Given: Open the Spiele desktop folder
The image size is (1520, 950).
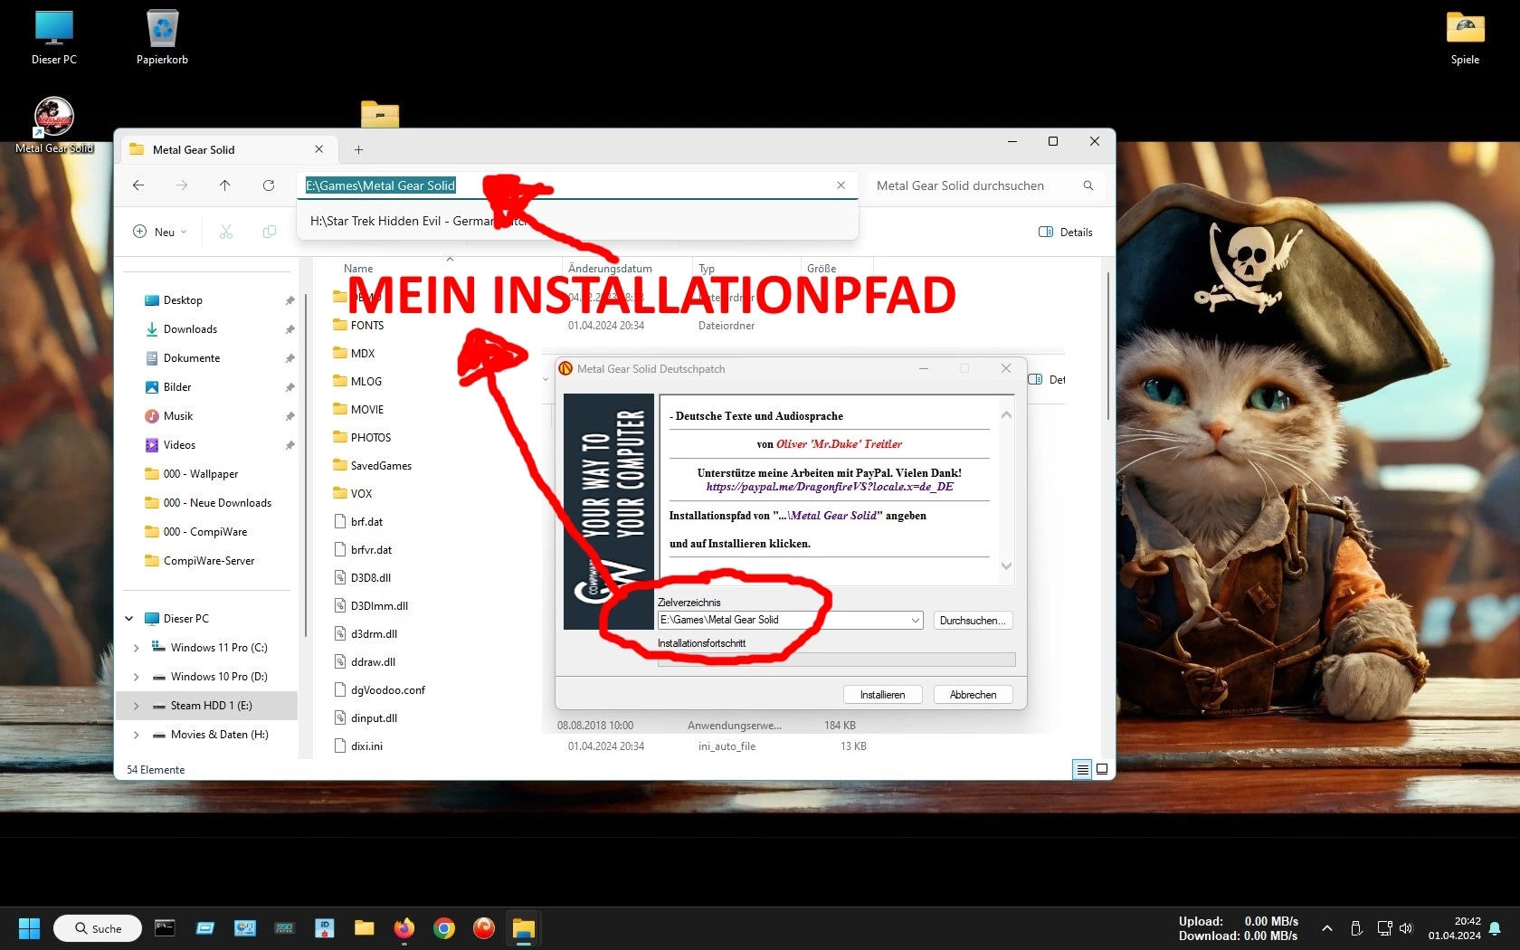Looking at the screenshot, I should [x=1465, y=38].
